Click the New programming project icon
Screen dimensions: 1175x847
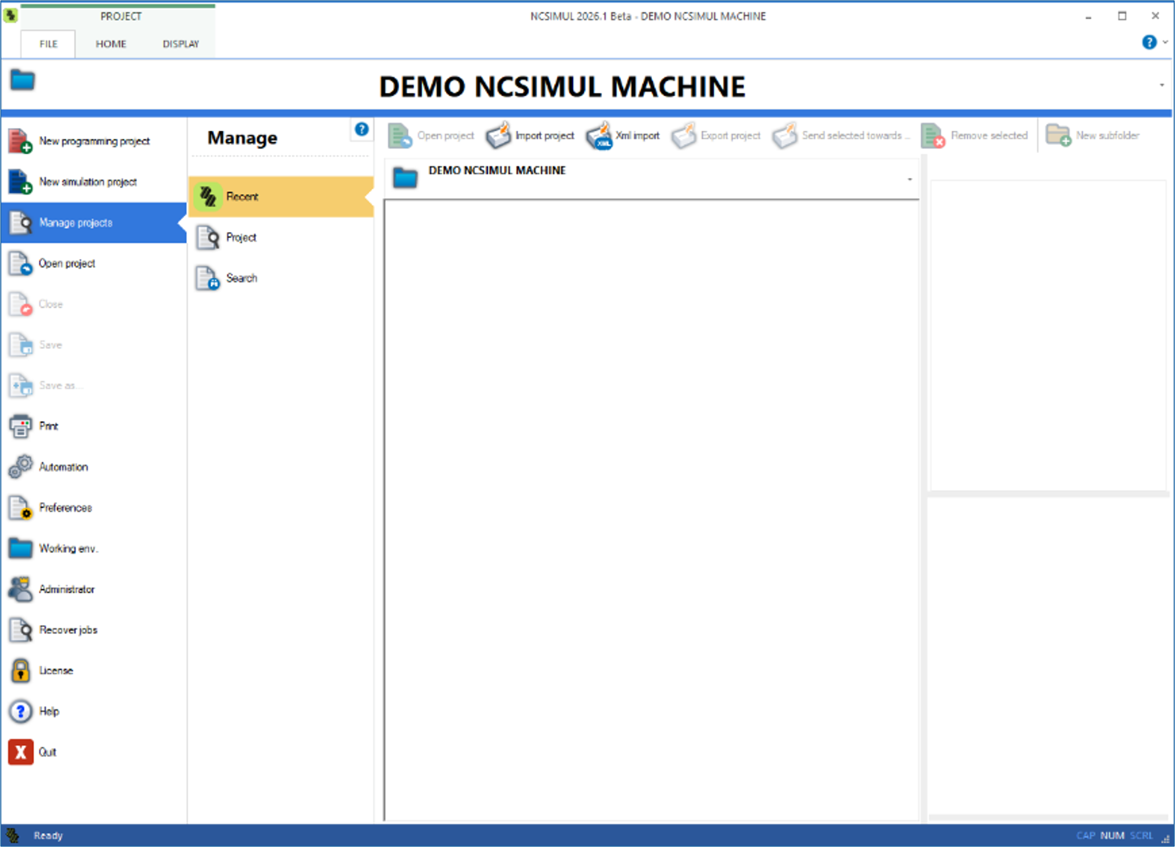pos(20,141)
